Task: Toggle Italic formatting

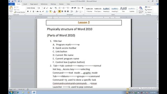Action: (x=31, y=11)
